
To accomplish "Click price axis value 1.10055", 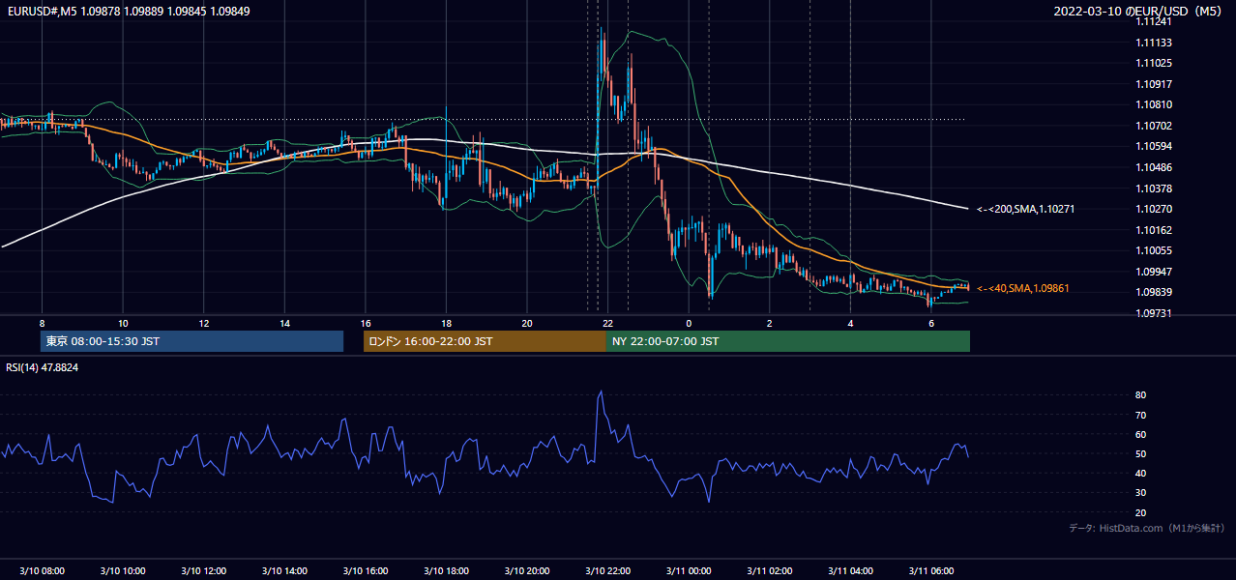I will 1153,250.
